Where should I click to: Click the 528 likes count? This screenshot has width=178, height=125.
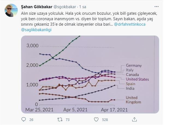(105, 120)
